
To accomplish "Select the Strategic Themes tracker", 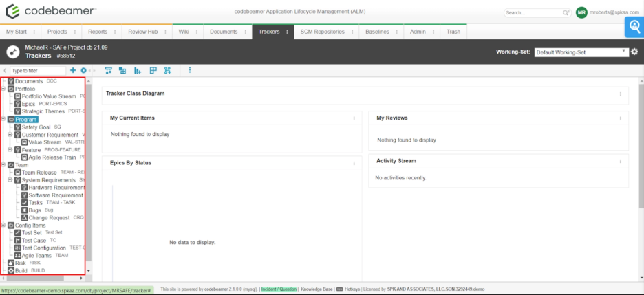I will pyautogui.click(x=43, y=111).
